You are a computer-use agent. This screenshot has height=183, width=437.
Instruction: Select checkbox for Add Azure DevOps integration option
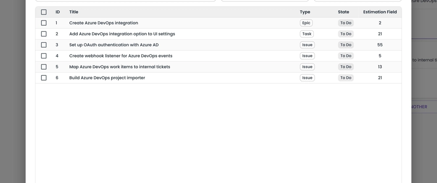click(x=44, y=34)
